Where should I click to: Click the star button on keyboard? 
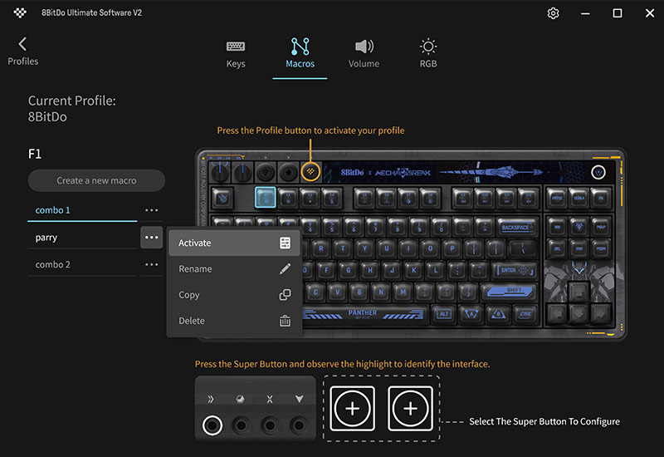point(288,172)
